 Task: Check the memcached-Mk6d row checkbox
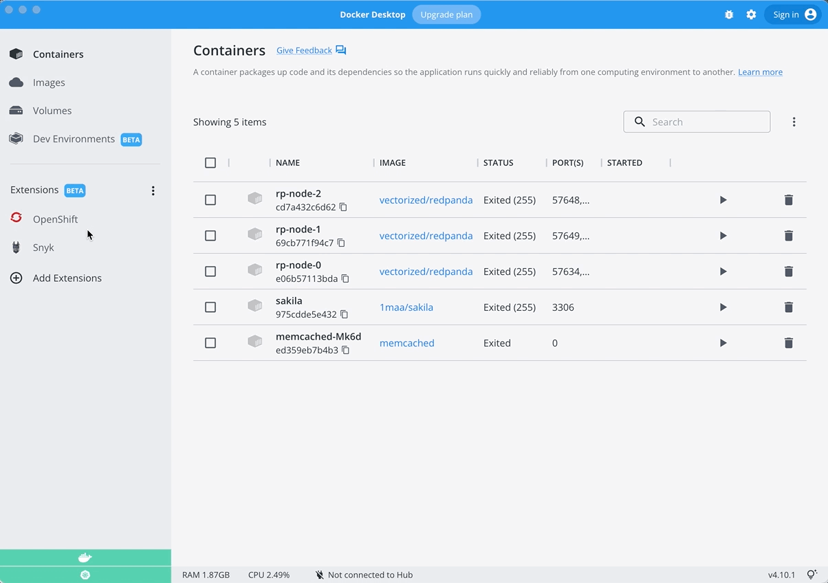coord(210,343)
